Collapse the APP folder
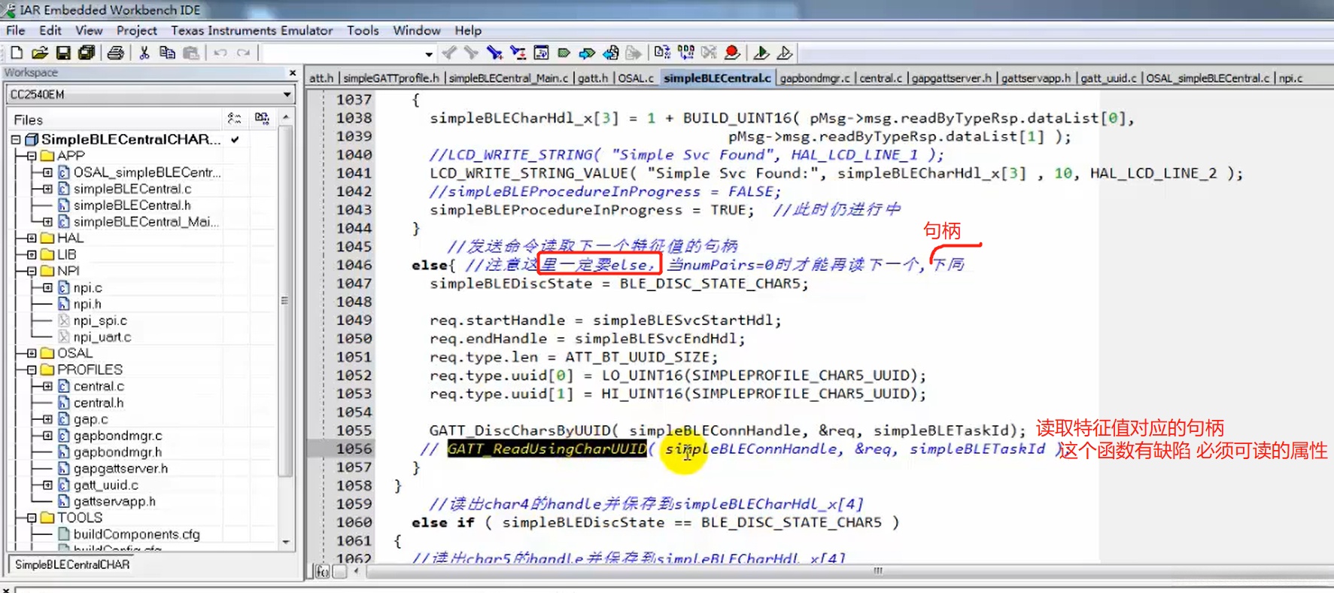The height and width of the screenshot is (593, 1334). coord(32,156)
